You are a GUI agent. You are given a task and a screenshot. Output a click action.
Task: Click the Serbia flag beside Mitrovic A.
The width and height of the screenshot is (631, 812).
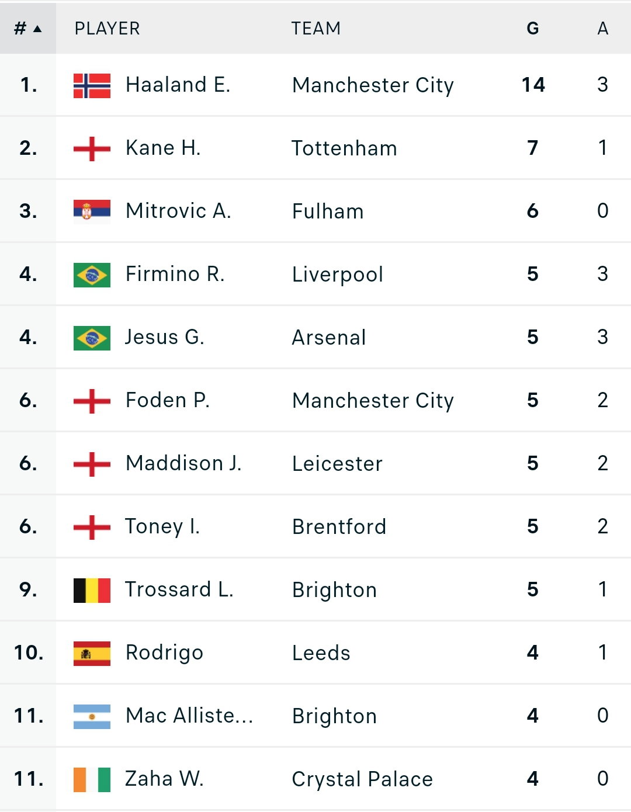coord(92,211)
